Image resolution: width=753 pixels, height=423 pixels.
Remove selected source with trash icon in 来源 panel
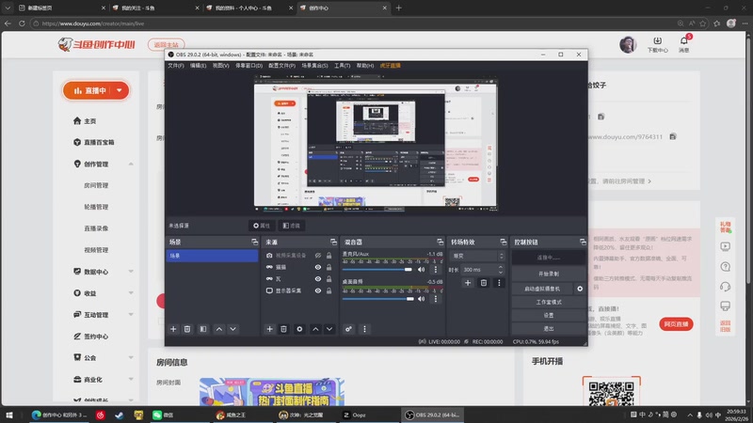pos(284,329)
